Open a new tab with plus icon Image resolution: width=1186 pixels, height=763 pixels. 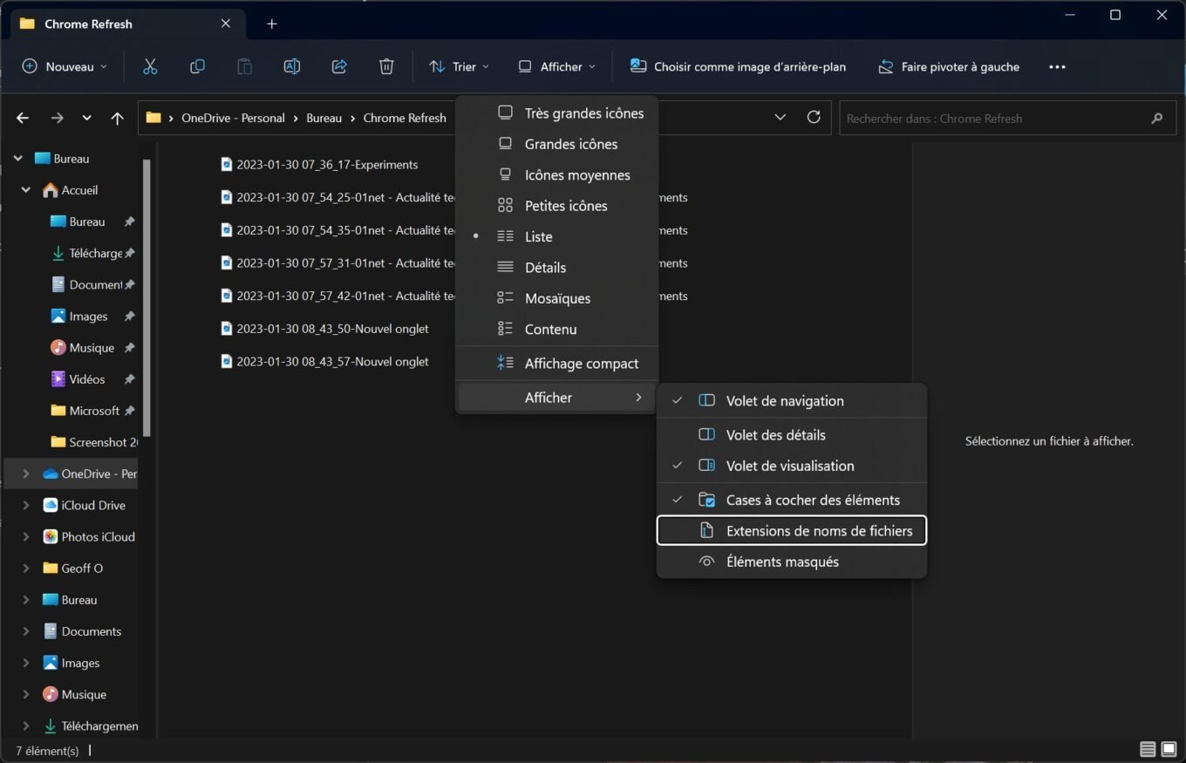coord(271,24)
